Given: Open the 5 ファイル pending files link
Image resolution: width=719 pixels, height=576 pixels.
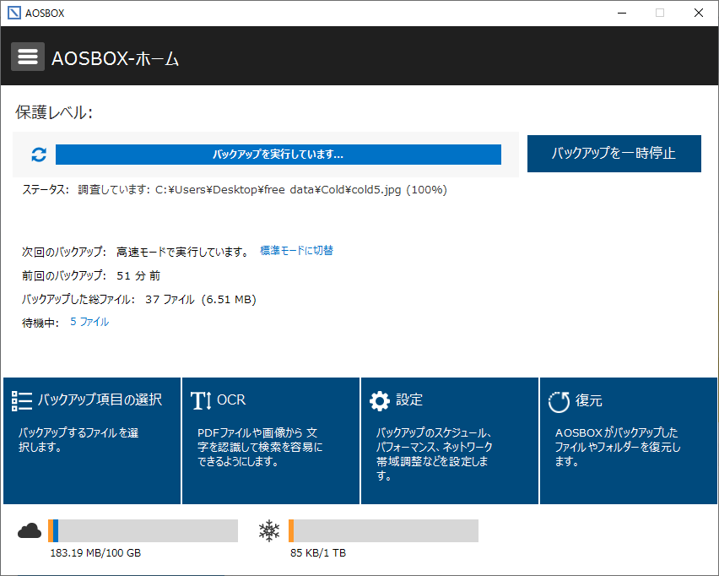Looking at the screenshot, I should pos(89,322).
